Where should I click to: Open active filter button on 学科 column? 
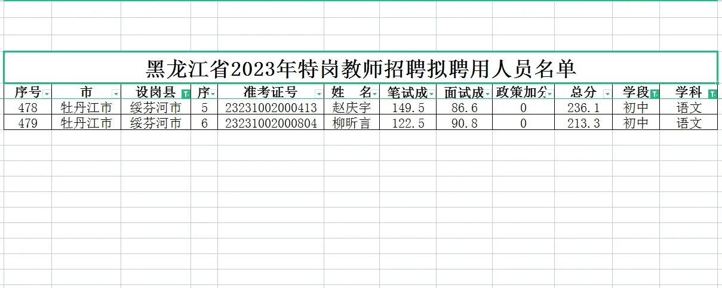[x=712, y=94]
